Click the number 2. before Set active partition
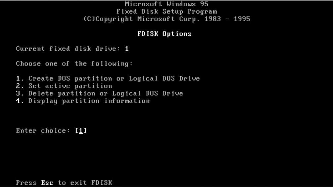 click(x=20, y=86)
